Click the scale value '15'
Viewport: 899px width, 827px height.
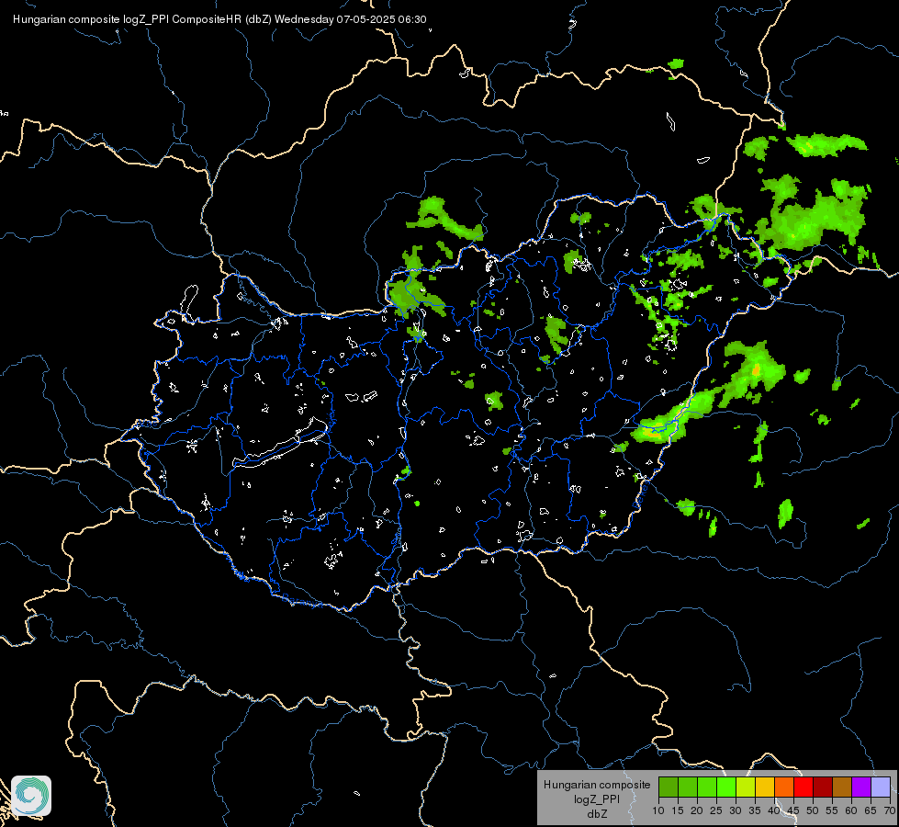pyautogui.click(x=678, y=810)
